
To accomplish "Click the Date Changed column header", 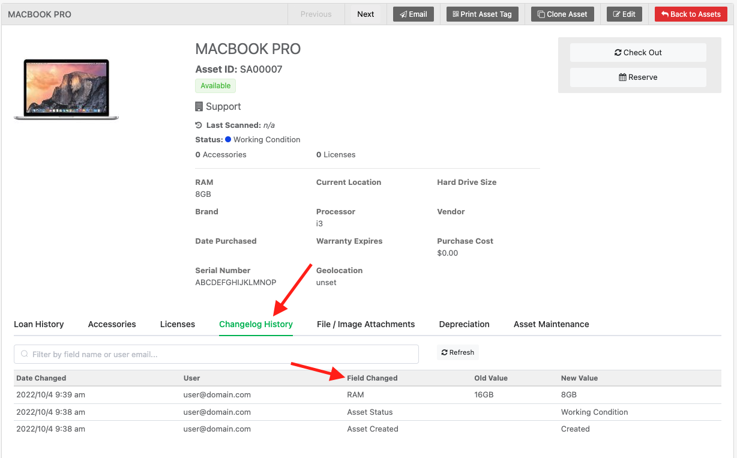I will click(41, 378).
